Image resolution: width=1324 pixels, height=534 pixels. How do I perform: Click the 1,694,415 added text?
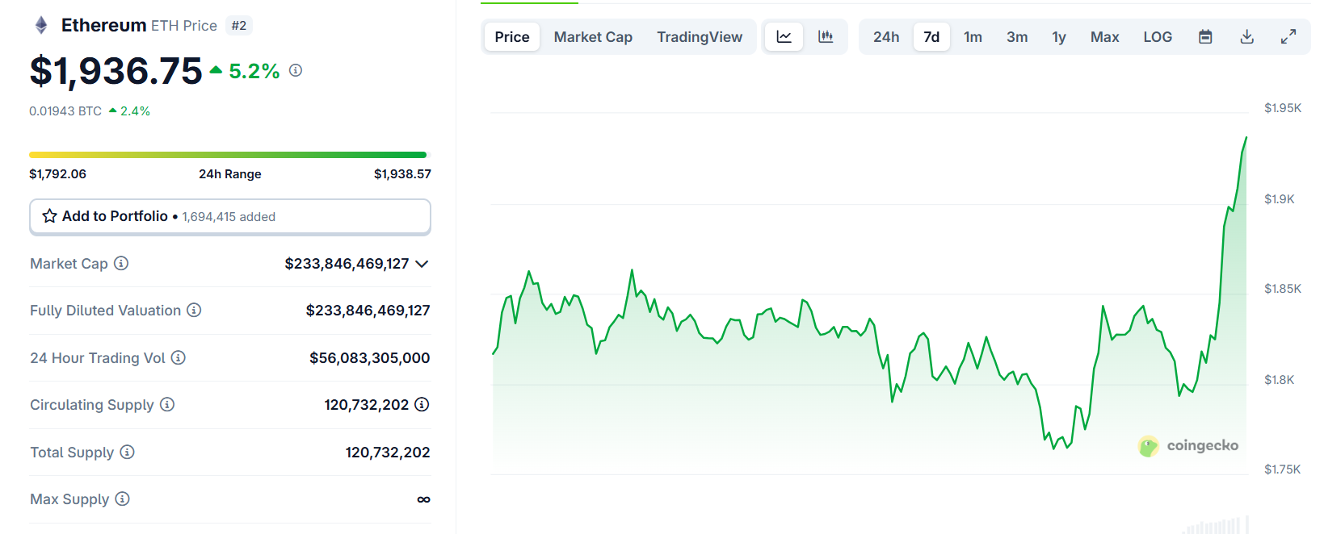tap(229, 217)
